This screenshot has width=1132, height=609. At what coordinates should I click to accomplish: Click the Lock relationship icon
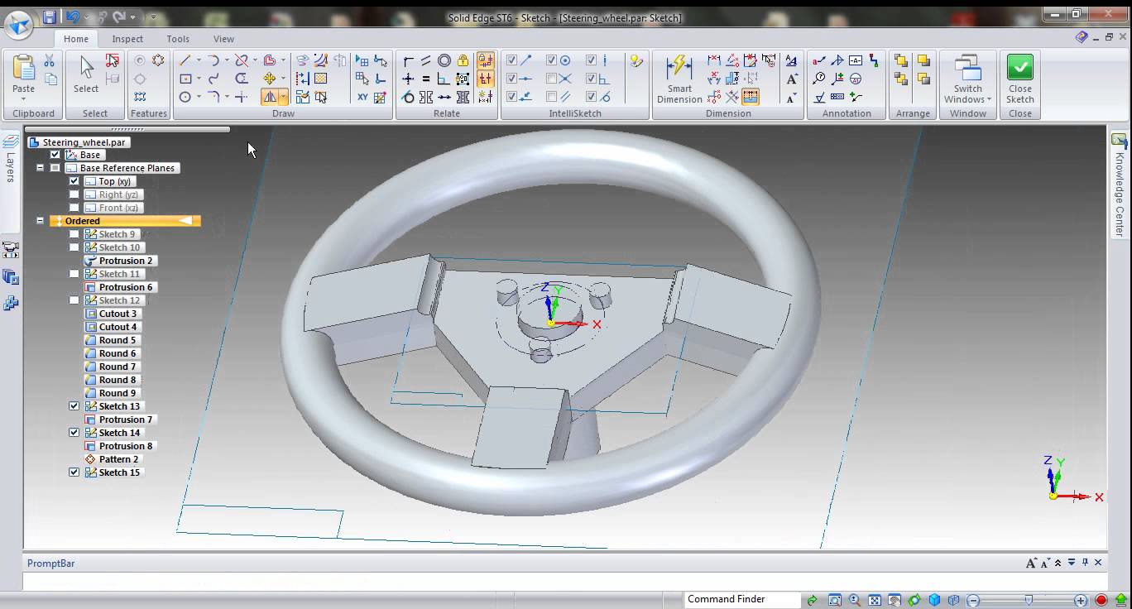(x=462, y=60)
